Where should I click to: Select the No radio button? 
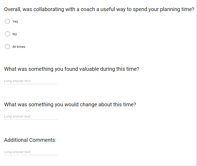pyautogui.click(x=7, y=34)
